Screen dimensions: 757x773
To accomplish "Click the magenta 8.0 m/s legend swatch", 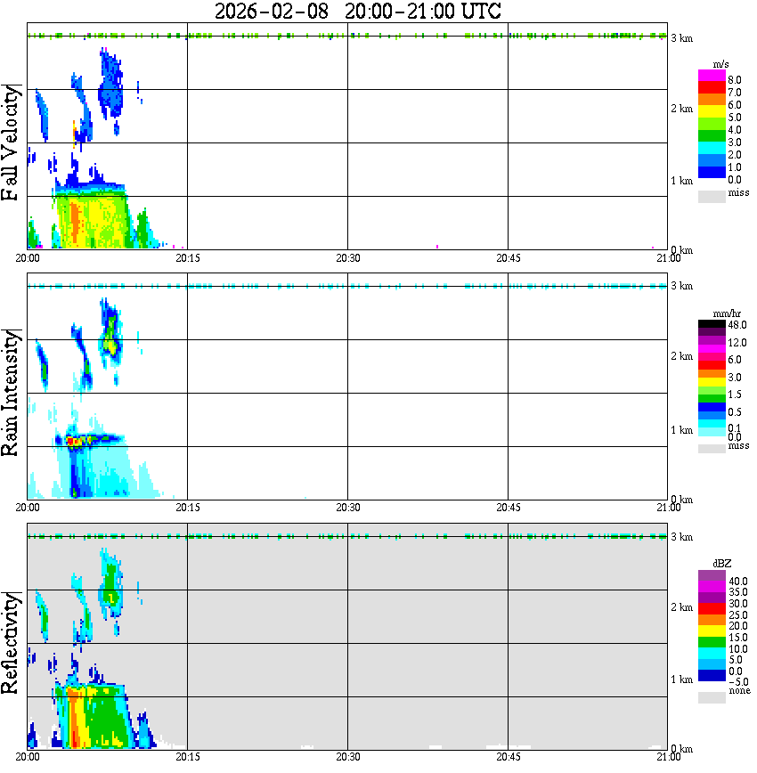I will 712,76.
